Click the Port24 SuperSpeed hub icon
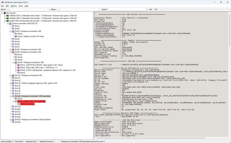This screenshot has width=231, height=143. 13,120
